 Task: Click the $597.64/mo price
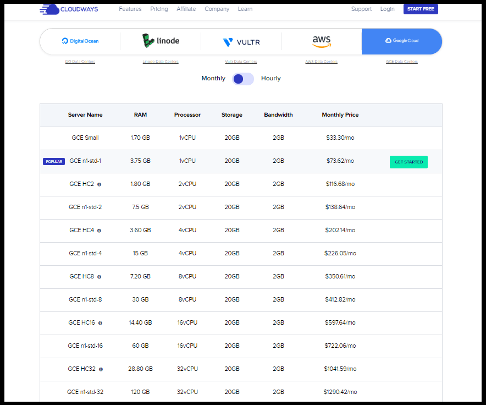pos(340,323)
